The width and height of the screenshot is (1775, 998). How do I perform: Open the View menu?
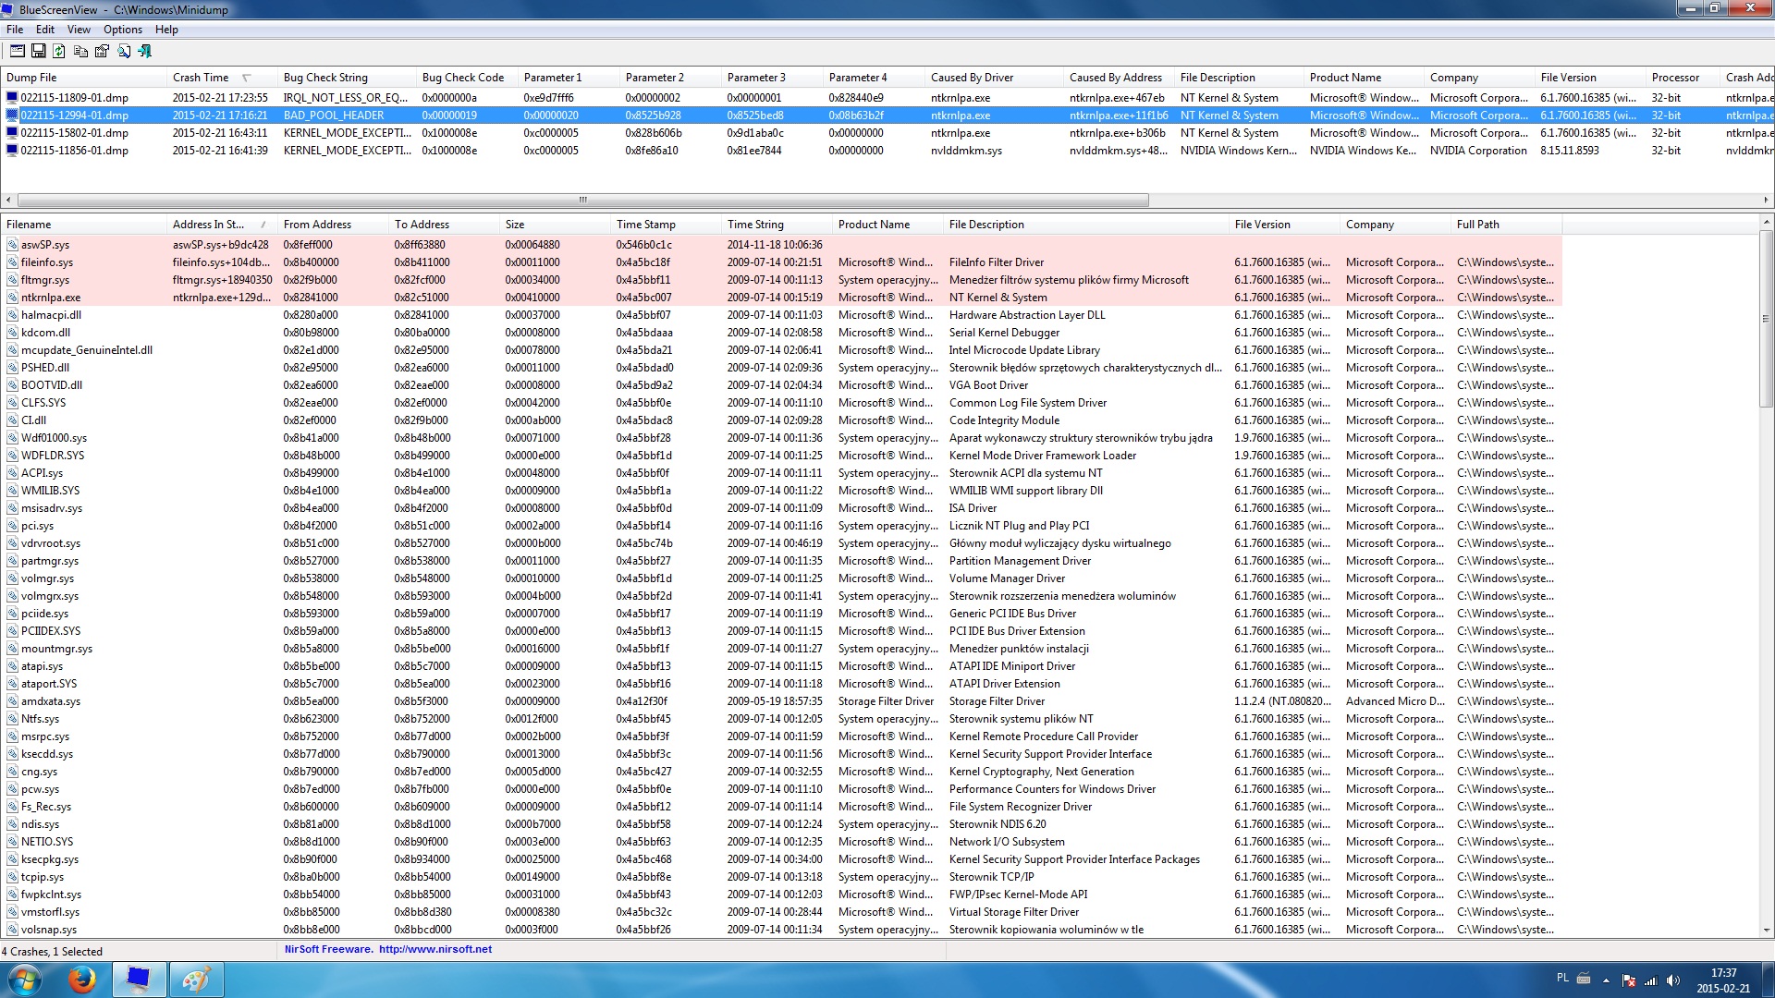[79, 30]
